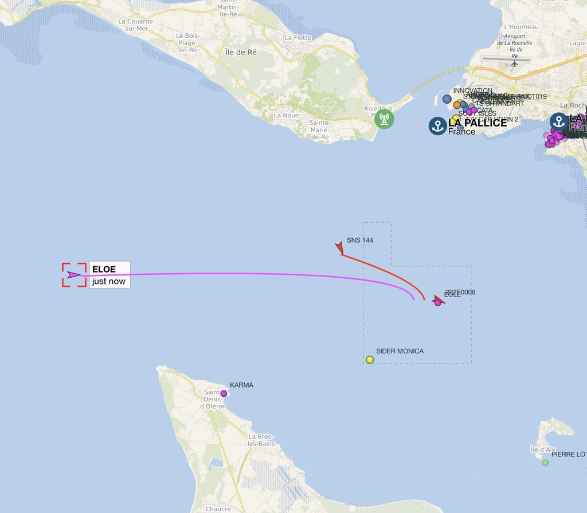Open the ELOE just now info label
Viewport: 587px width, 513px height.
pos(109,275)
